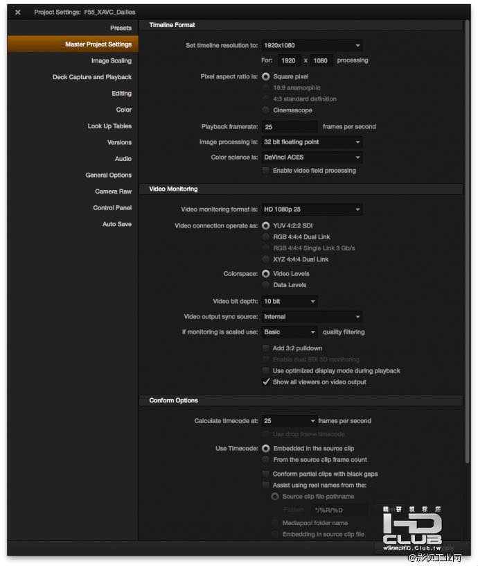Image resolution: width=478 pixels, height=566 pixels.
Task: Close the Project Settings window with X
Action: pyautogui.click(x=17, y=12)
